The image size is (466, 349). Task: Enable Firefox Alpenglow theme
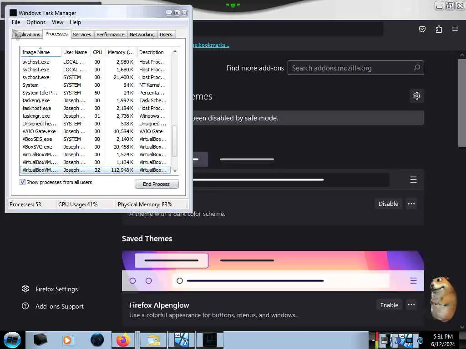click(389, 305)
